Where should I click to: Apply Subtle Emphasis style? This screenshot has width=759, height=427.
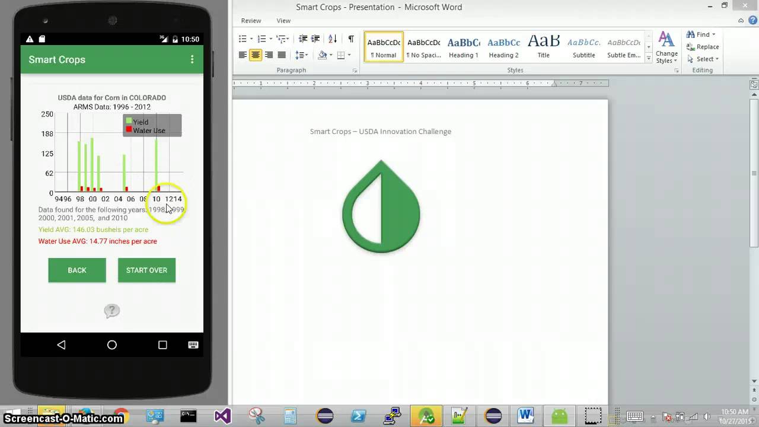(x=623, y=46)
